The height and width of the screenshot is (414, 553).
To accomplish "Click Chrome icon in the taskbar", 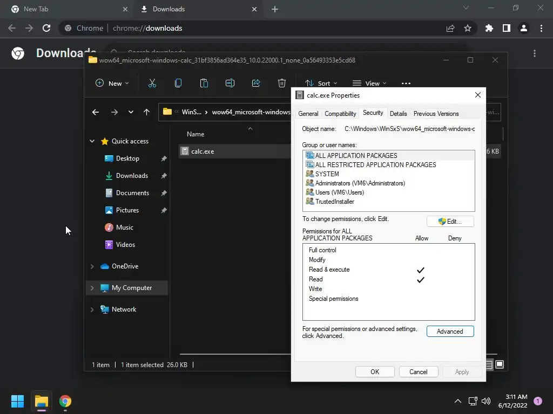I will pyautogui.click(x=65, y=401).
